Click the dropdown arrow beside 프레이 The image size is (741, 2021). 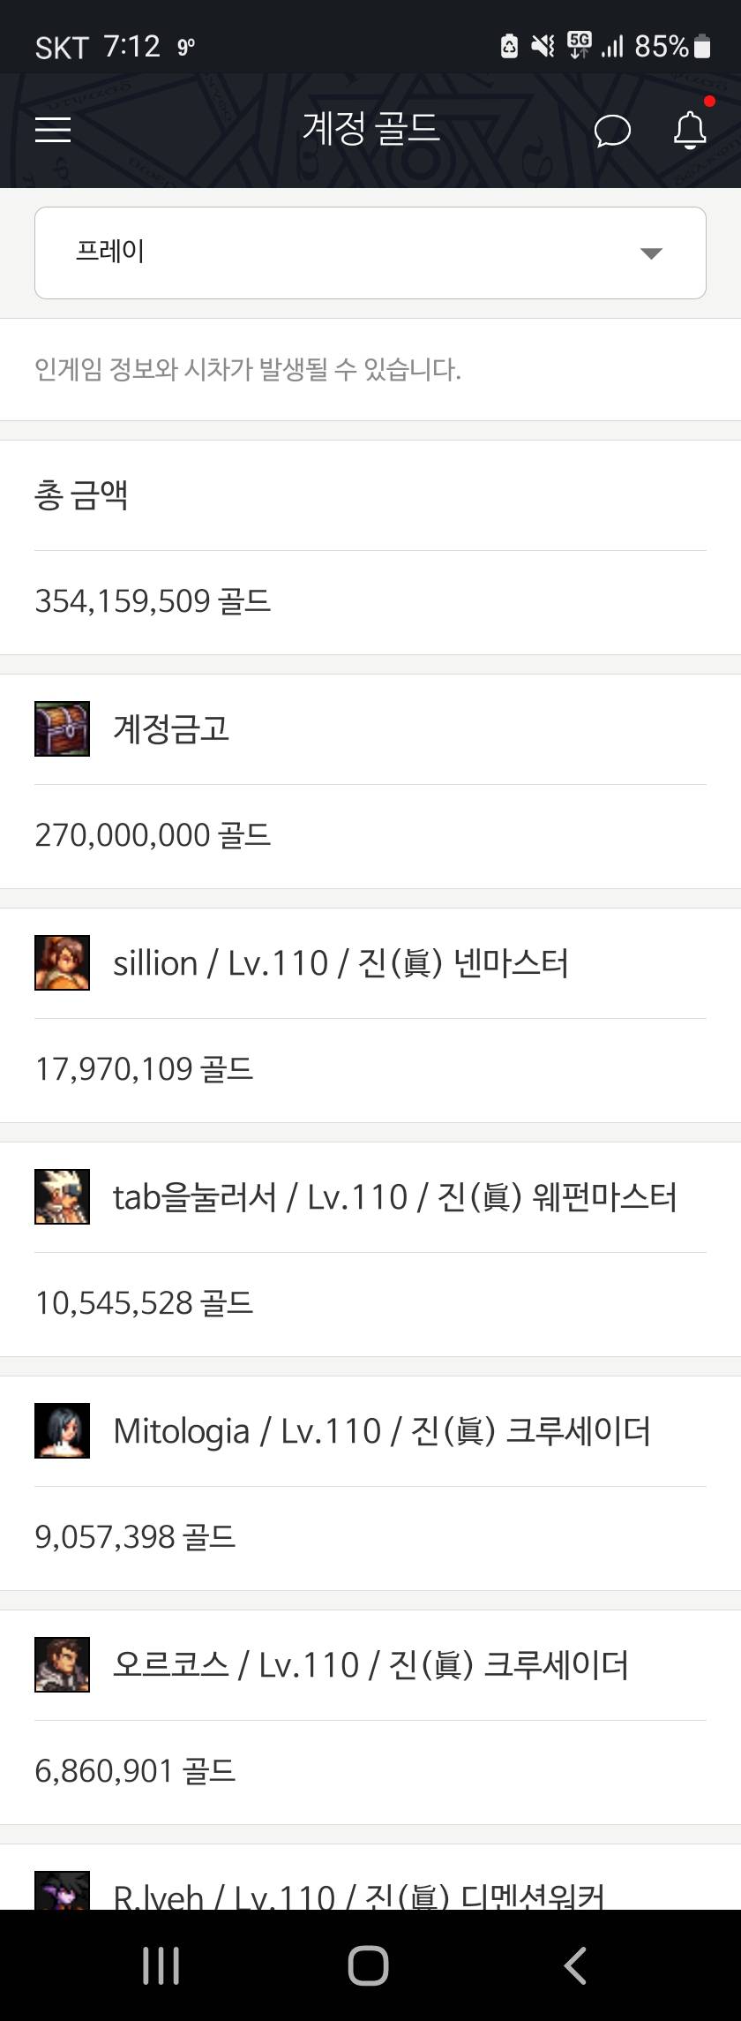[651, 254]
